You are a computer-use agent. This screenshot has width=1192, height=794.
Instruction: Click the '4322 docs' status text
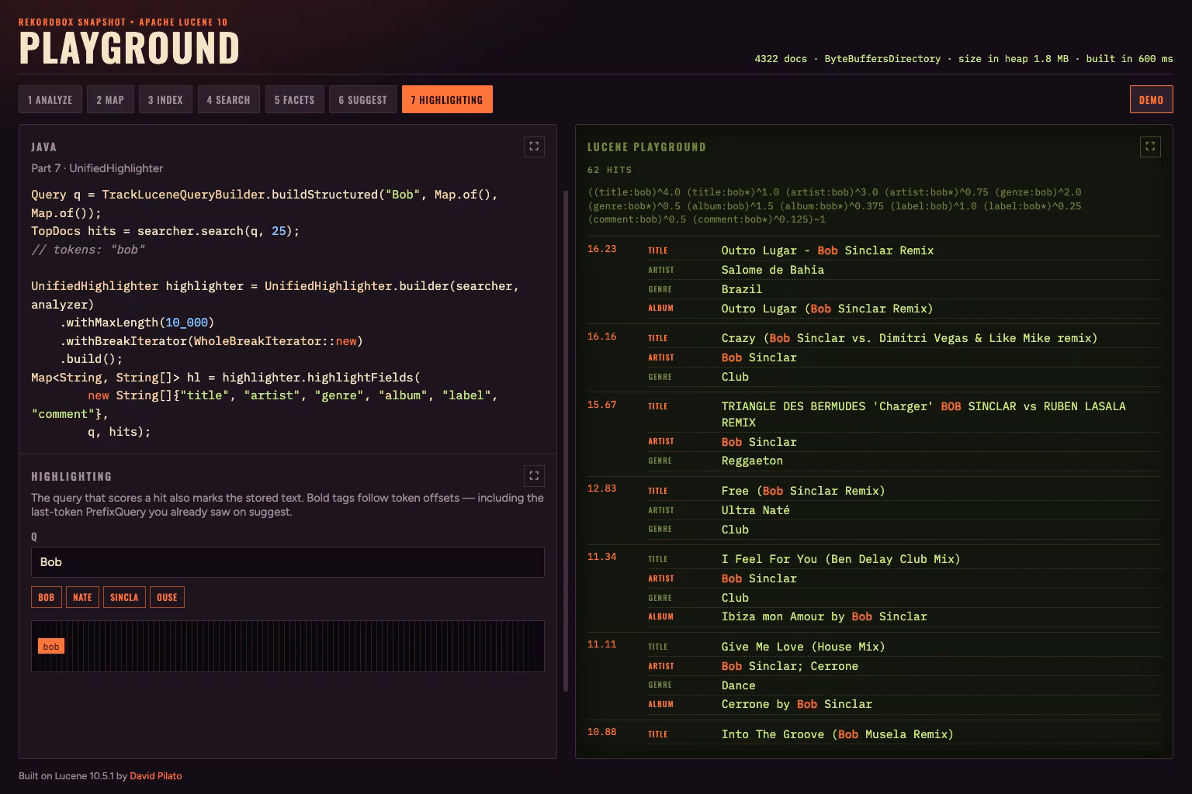coord(781,59)
